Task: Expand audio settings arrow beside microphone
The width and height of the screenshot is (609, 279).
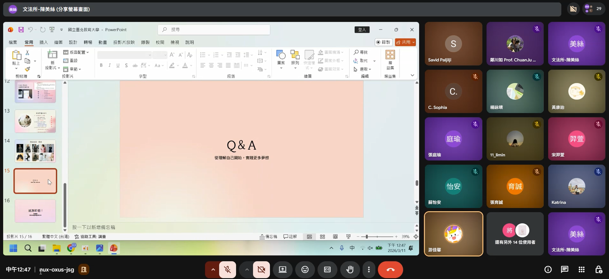Action: (x=213, y=269)
